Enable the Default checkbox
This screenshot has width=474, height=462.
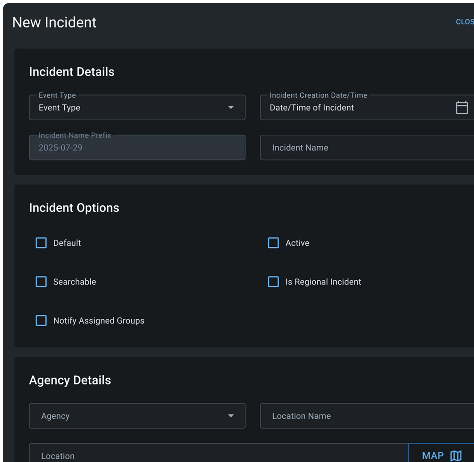[x=41, y=243]
